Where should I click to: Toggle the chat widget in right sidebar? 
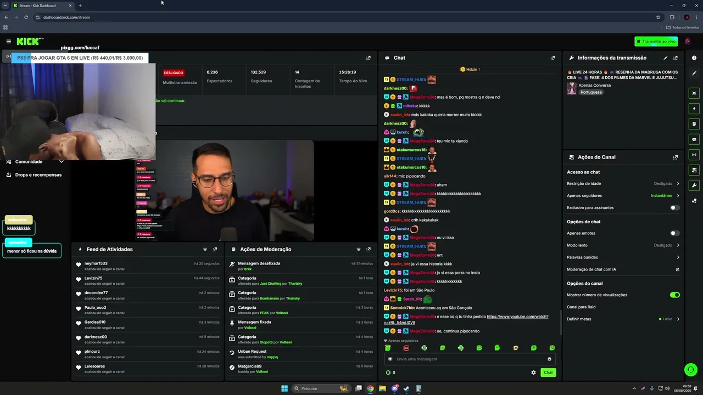[x=694, y=139]
